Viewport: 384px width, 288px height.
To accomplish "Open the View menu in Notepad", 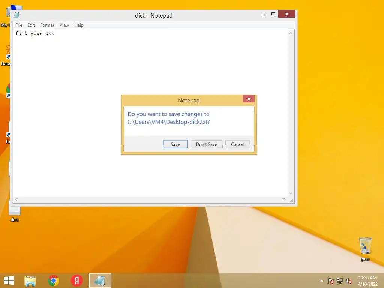I will click(64, 25).
